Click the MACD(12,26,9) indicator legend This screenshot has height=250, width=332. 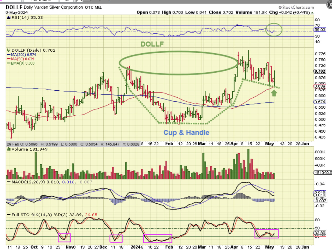(49, 182)
